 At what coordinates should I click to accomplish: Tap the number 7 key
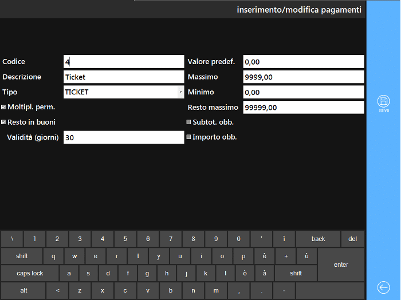171,239
